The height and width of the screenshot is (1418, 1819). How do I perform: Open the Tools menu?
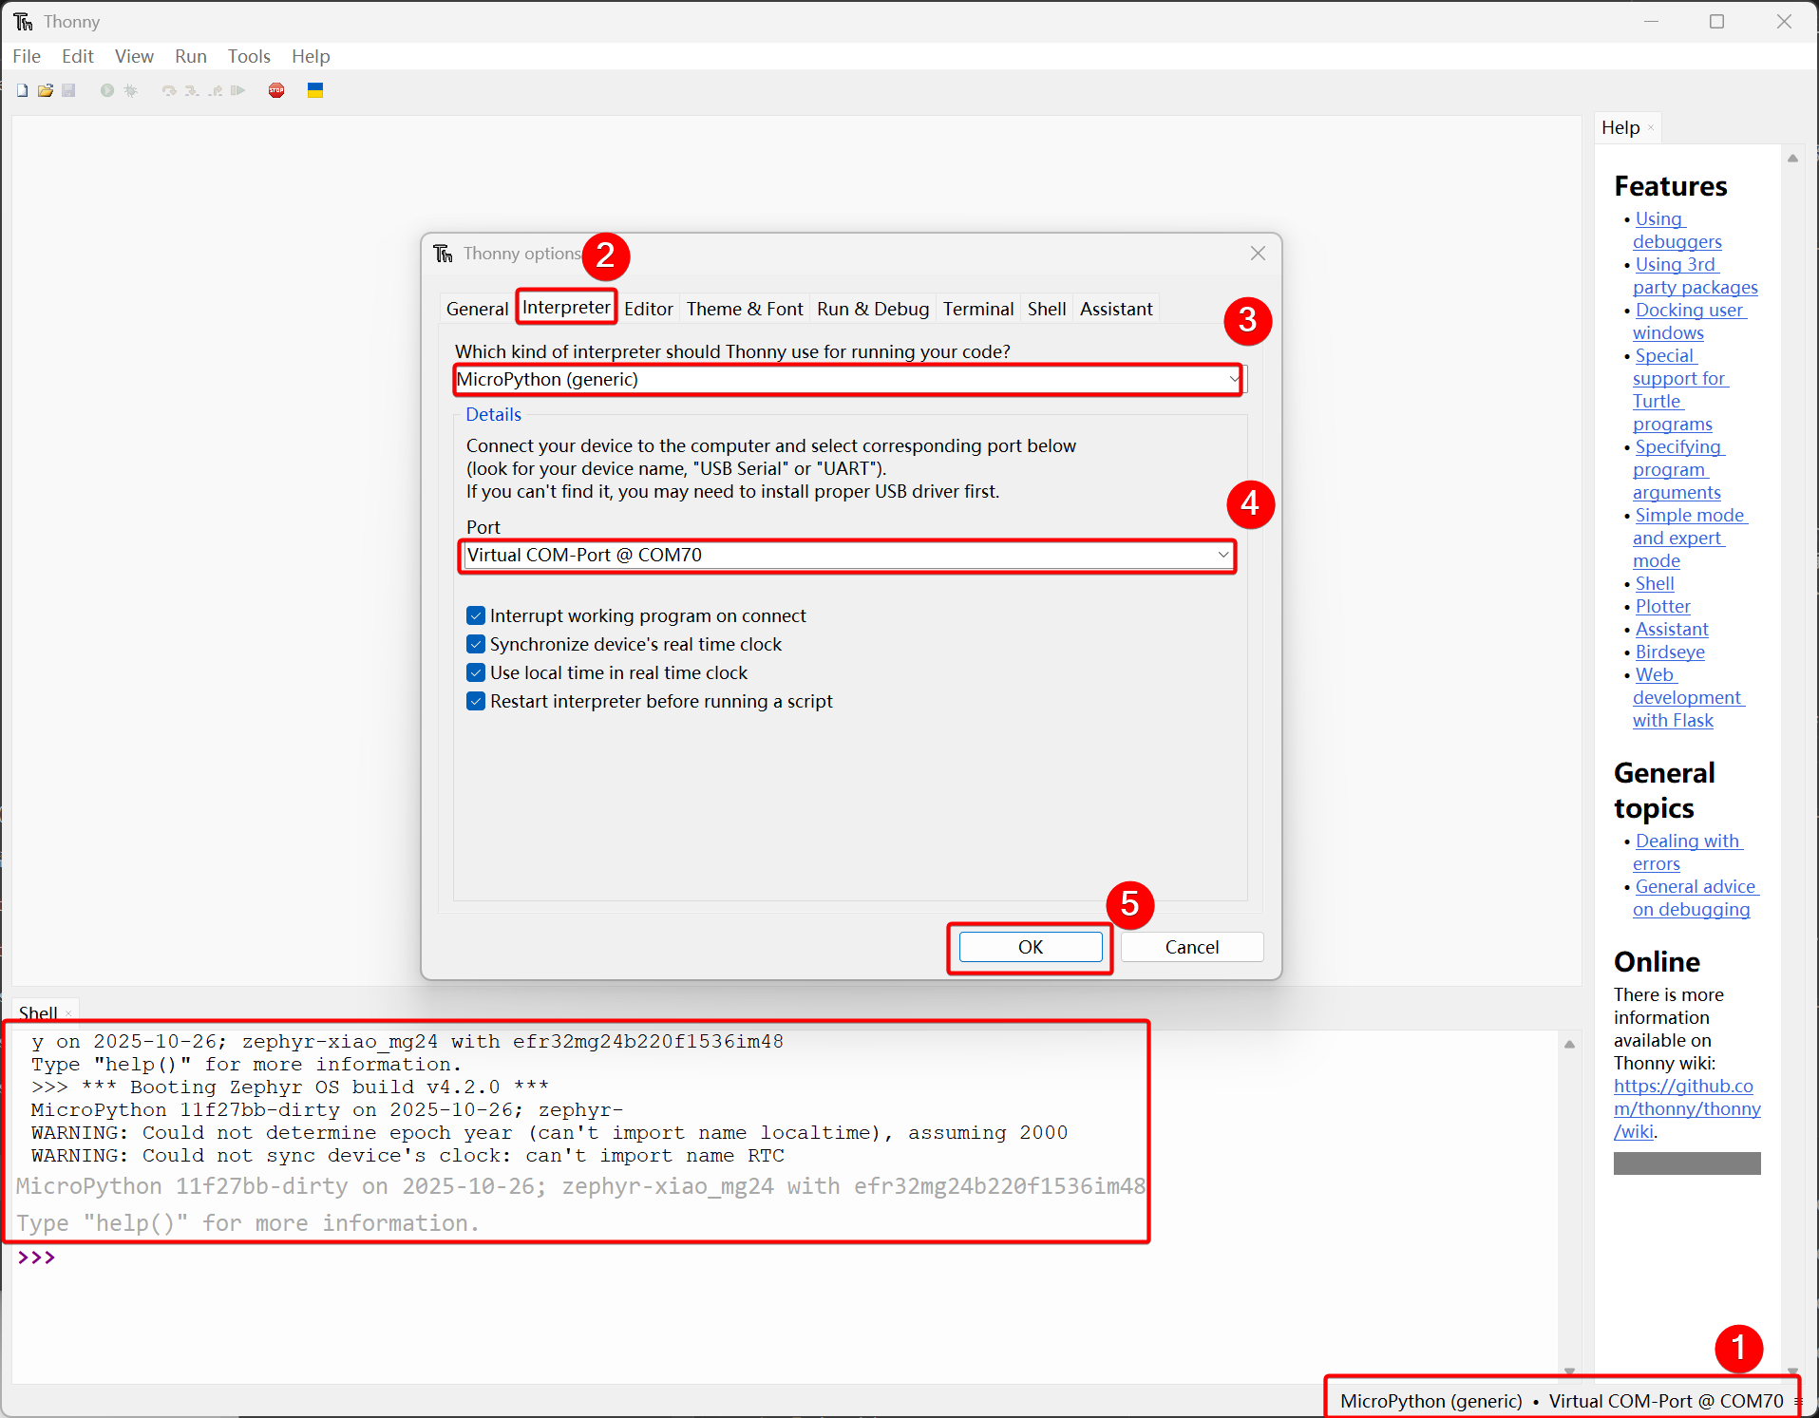[x=249, y=56]
